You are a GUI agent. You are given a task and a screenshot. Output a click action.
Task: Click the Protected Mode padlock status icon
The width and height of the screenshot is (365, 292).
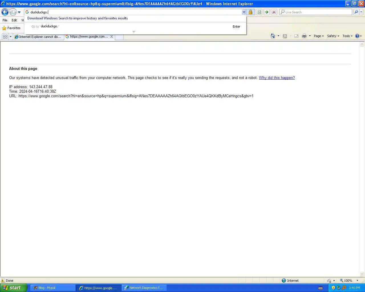coord(329,281)
